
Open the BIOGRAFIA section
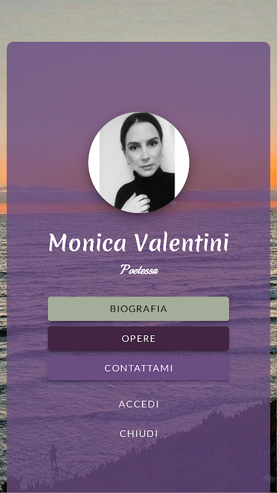pyautogui.click(x=138, y=309)
